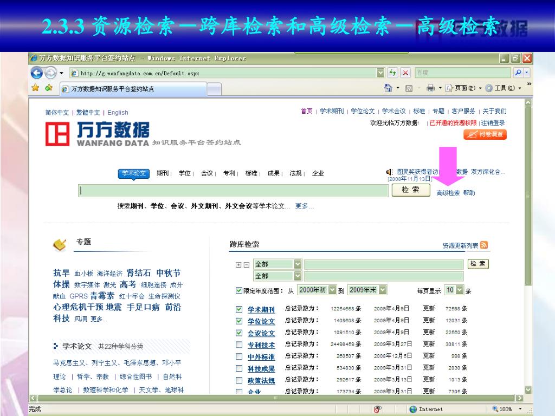
Task: Uncheck the 学位论文 checkbox
Action: [239, 321]
